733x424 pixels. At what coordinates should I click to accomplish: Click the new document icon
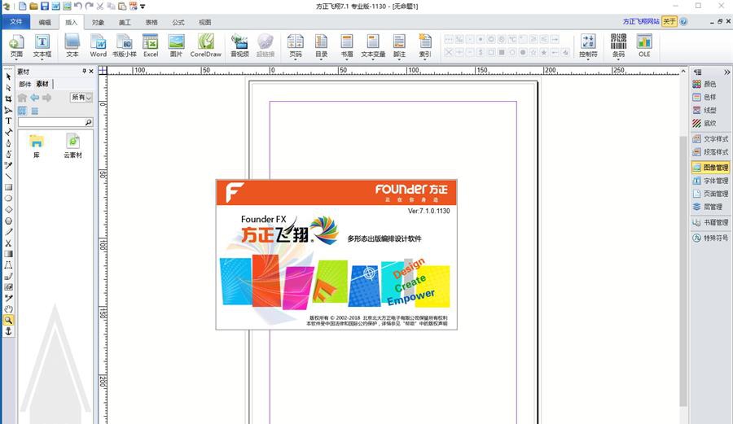click(22, 6)
